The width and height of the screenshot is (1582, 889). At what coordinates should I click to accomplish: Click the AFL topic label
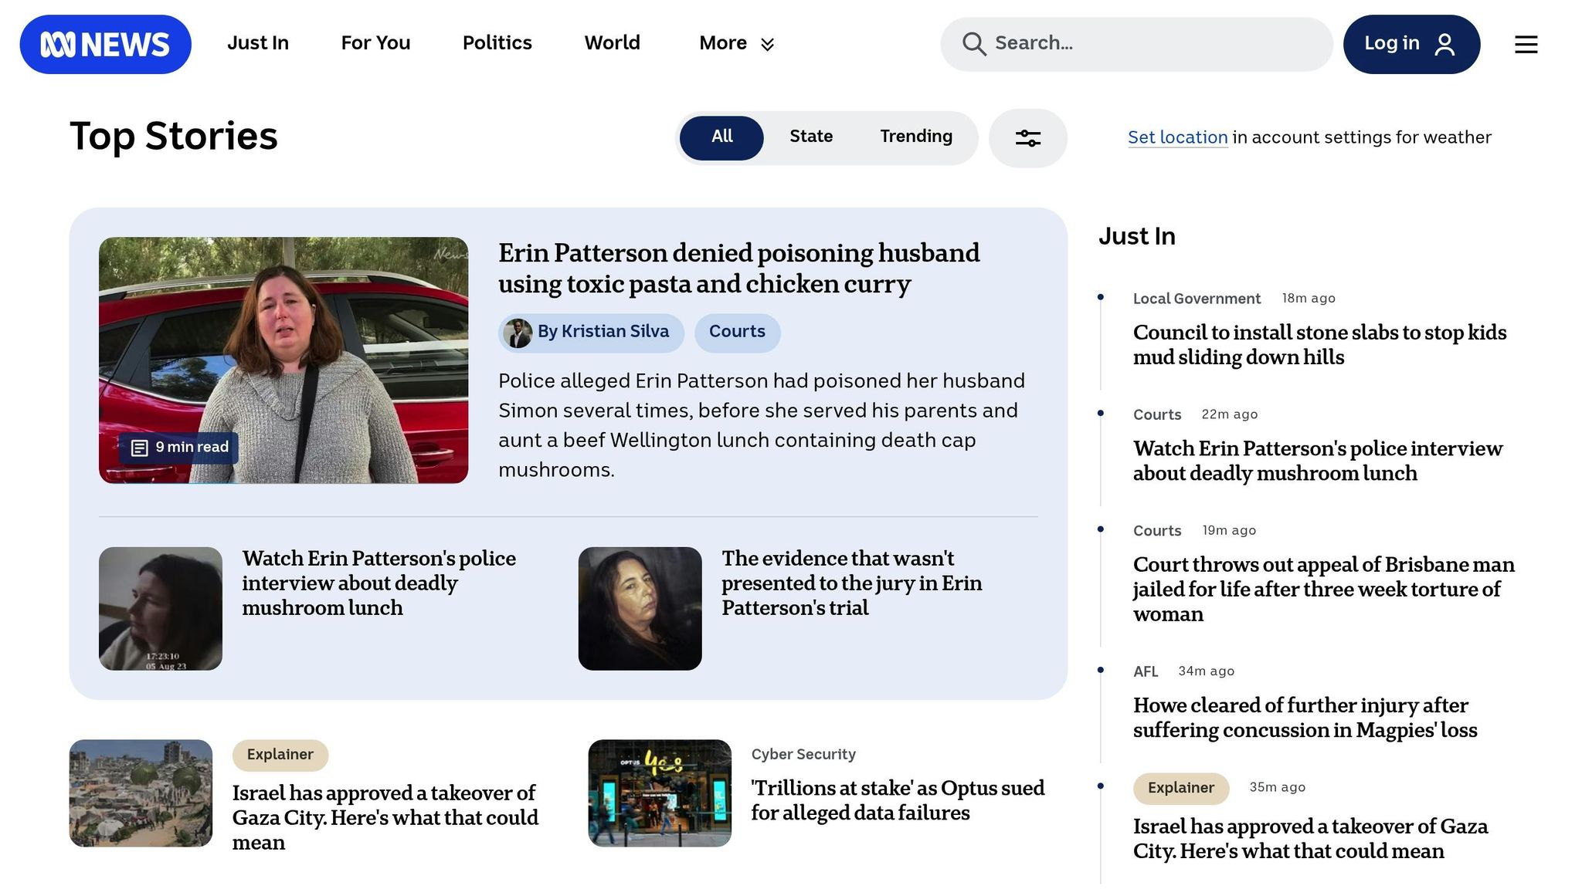[x=1146, y=671]
